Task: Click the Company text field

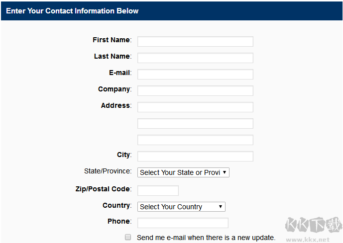Action: 195,90
